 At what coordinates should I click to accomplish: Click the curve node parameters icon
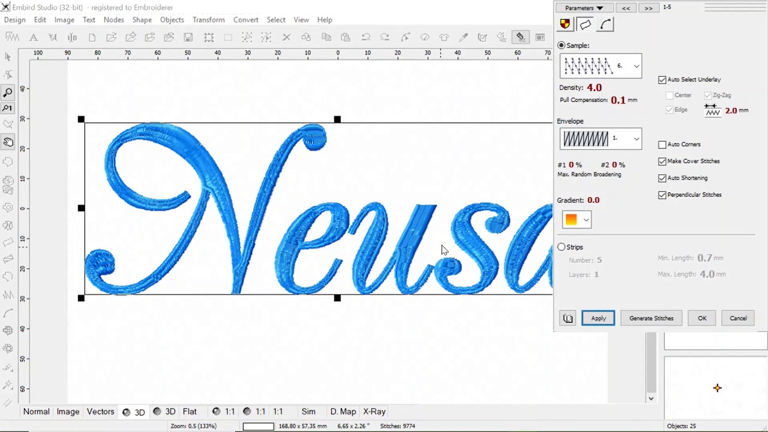click(x=605, y=24)
